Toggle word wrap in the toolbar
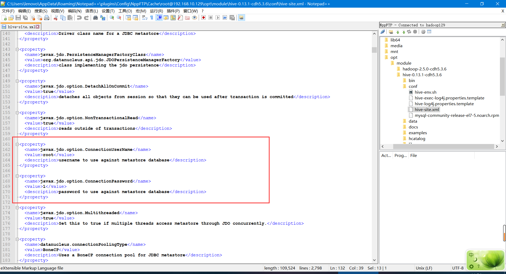 click(145, 18)
